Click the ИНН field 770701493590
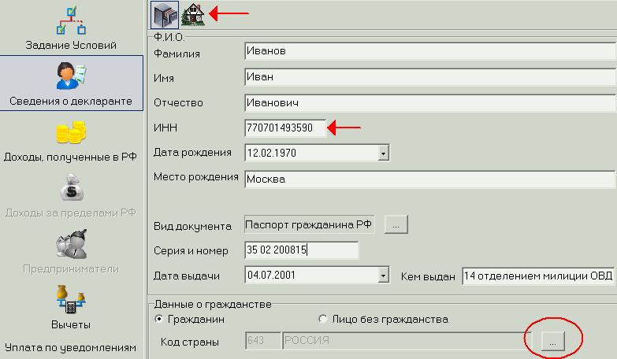This screenshot has width=617, height=359. (x=285, y=128)
